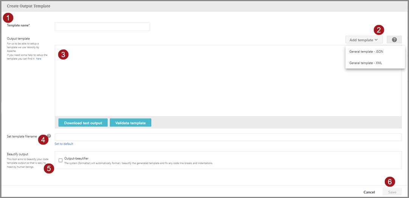
Task: Click the help question mark button beside Add template
Action: tap(394, 40)
